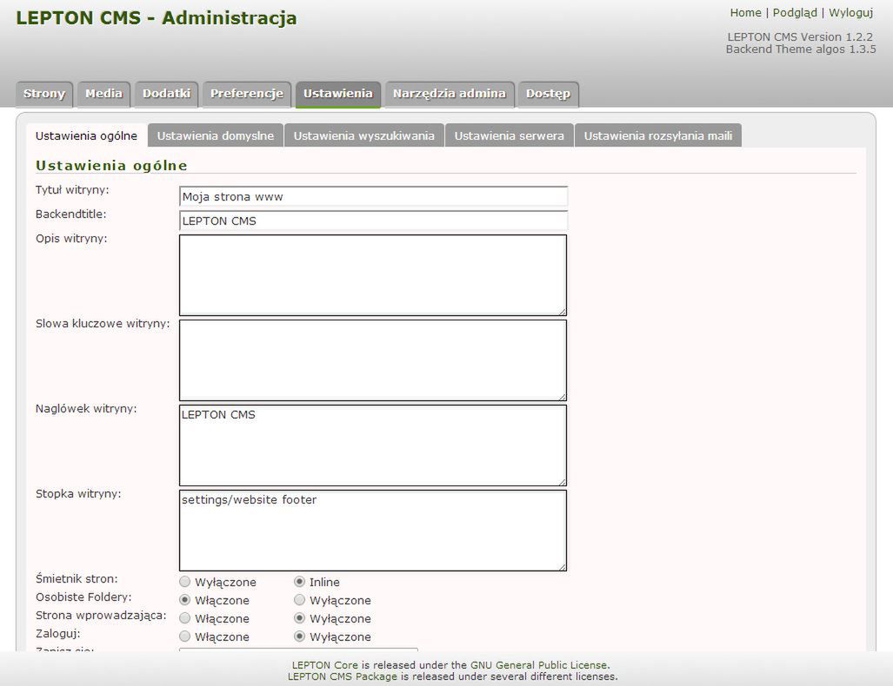This screenshot has width=893, height=686.
Task: Switch to Ustawienia rozsyłania maili sub-tab
Action: 657,136
